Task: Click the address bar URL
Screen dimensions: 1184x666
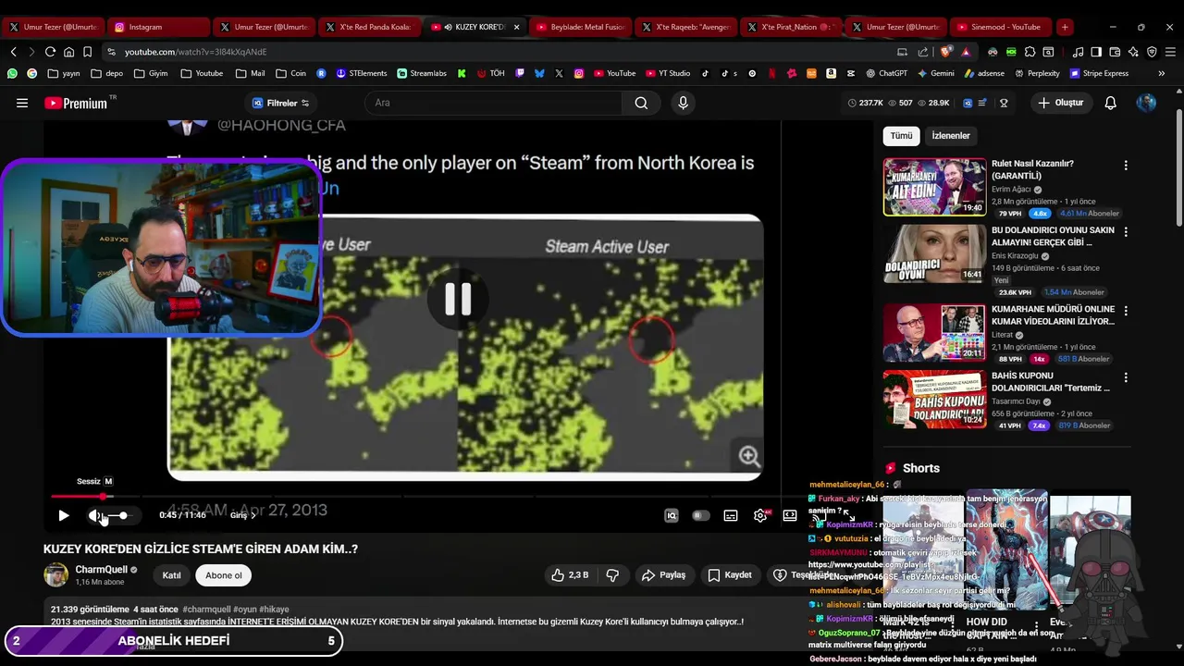Action: (x=195, y=52)
